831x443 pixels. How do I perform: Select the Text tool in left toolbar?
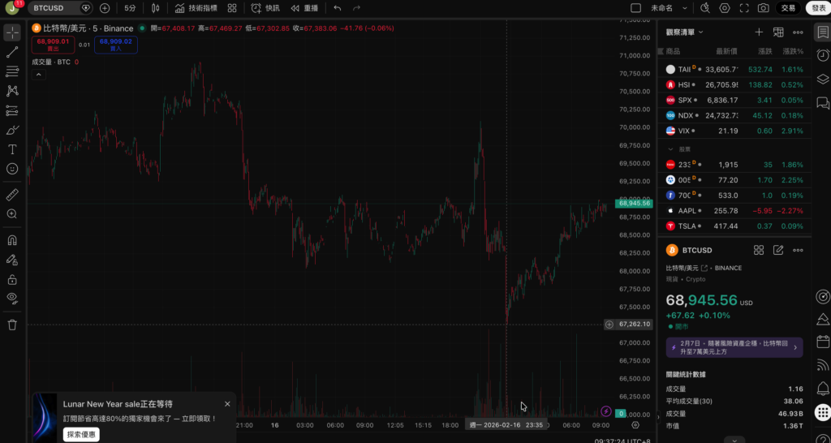pos(12,149)
